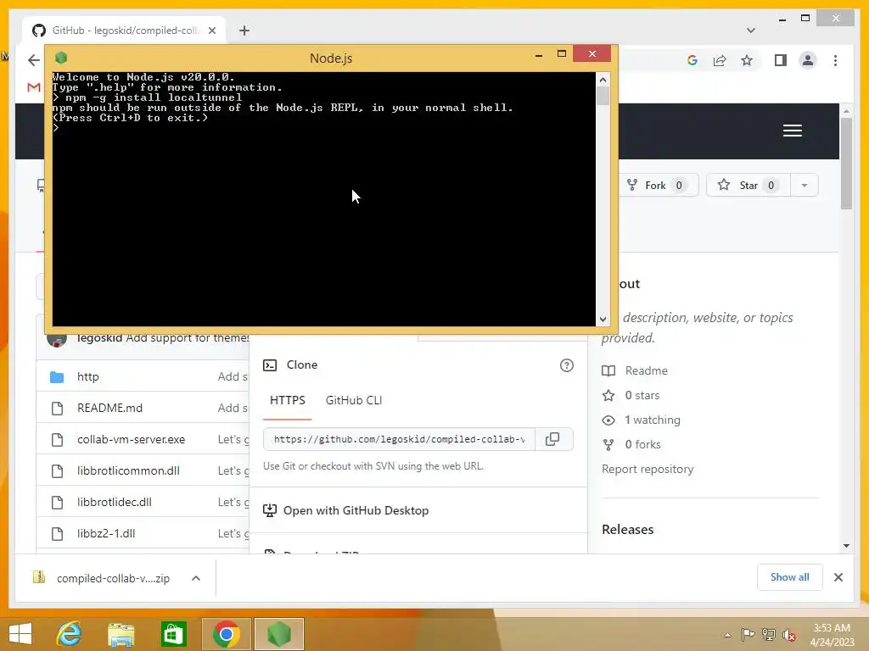Expand the Star lists dropdown arrow

pyautogui.click(x=805, y=185)
